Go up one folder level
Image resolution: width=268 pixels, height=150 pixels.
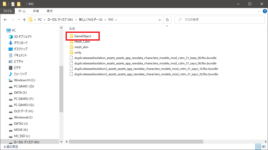(24, 20)
